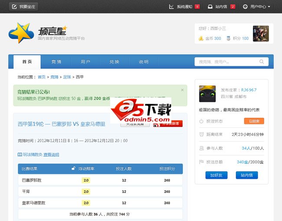Select the 皇家马德里胜 row
The image size is (282, 221).
click(x=100, y=203)
